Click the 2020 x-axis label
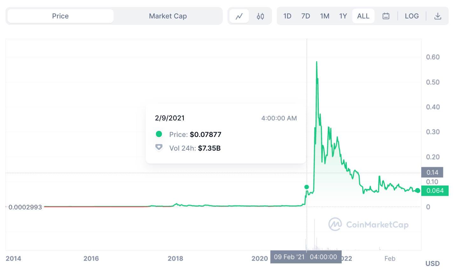 point(260,259)
